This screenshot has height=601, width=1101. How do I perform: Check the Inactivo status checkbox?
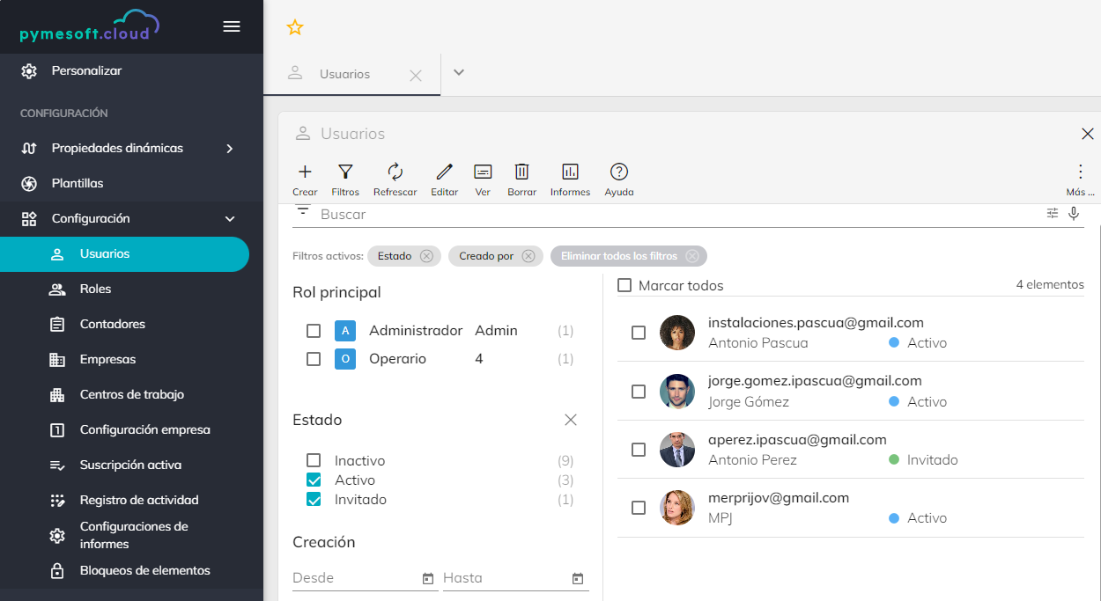click(314, 460)
